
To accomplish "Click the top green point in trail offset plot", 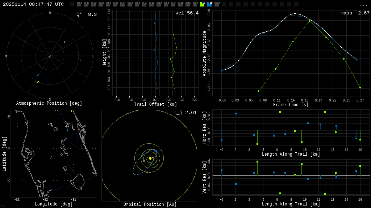I will click(x=174, y=35).
